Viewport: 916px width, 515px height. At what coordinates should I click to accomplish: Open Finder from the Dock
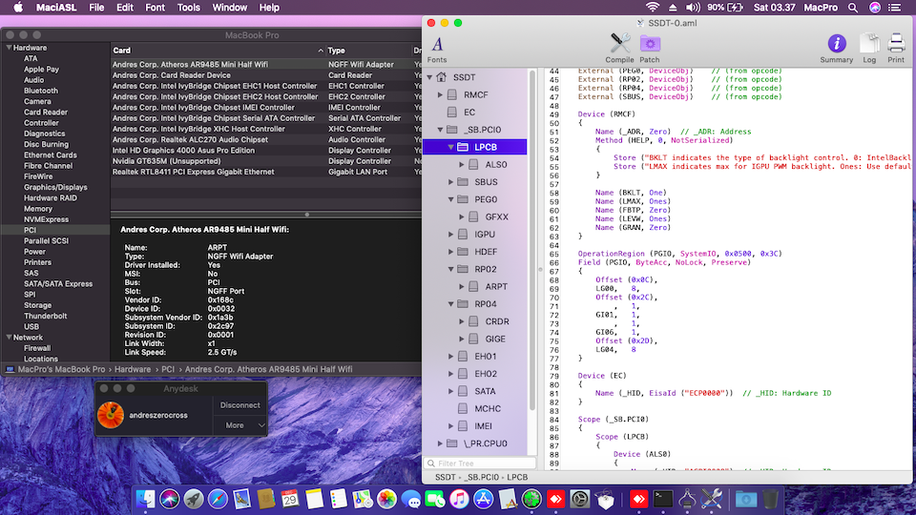click(x=145, y=499)
